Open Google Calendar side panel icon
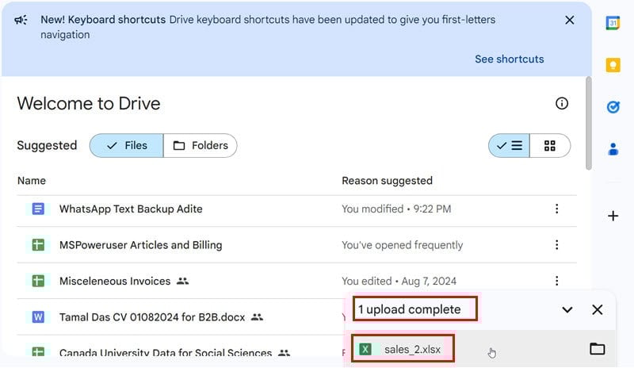Viewport: 634px width, 368px height. click(613, 23)
